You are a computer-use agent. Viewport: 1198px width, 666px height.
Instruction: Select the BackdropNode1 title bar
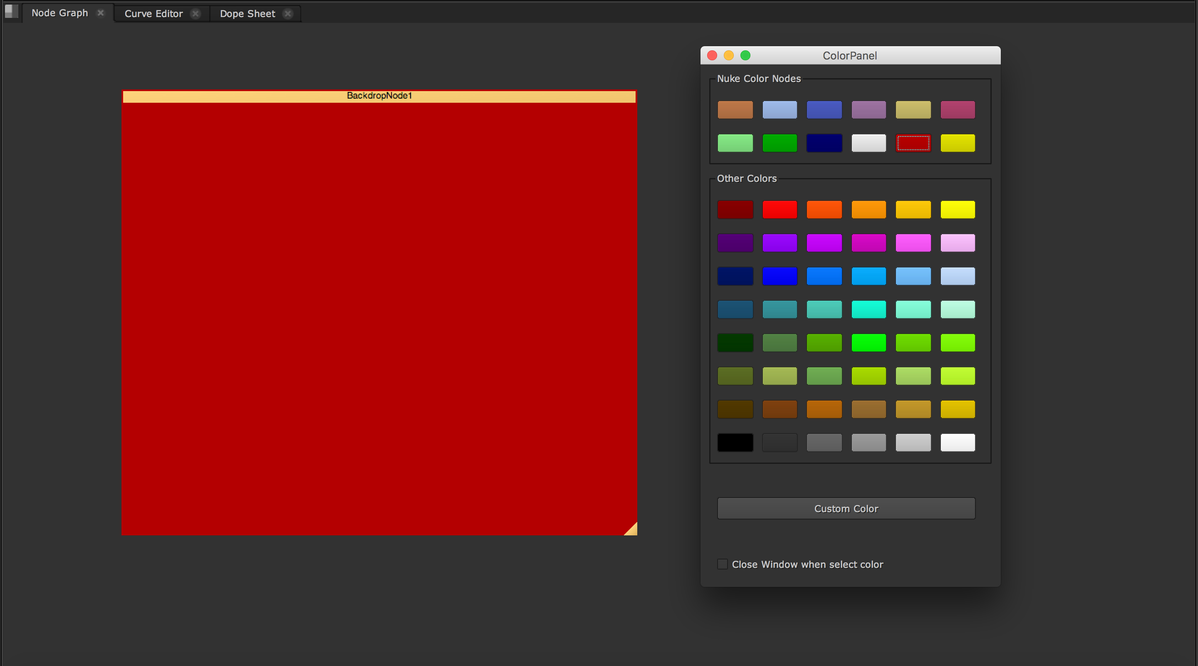(379, 96)
